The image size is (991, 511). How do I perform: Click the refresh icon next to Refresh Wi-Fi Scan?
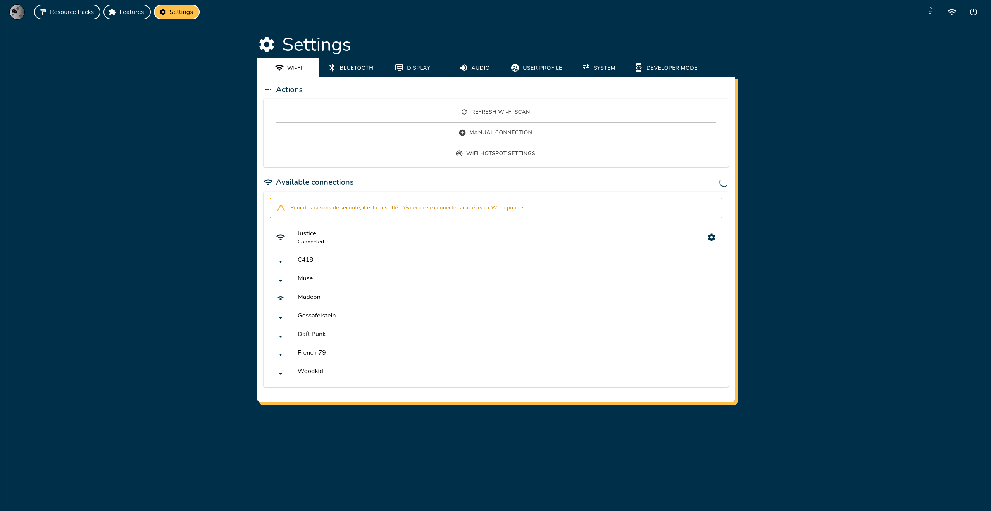[464, 112]
